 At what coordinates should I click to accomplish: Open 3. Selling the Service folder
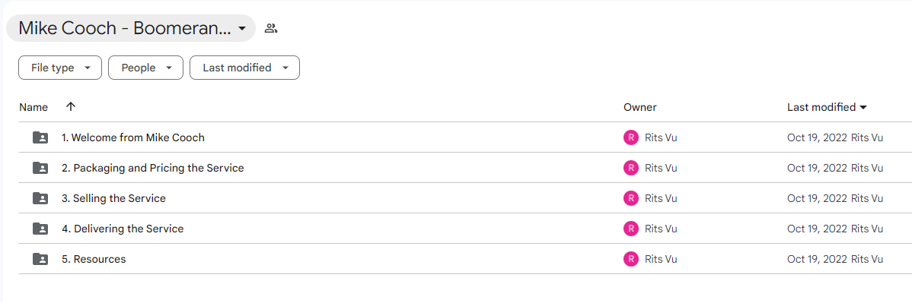113,198
